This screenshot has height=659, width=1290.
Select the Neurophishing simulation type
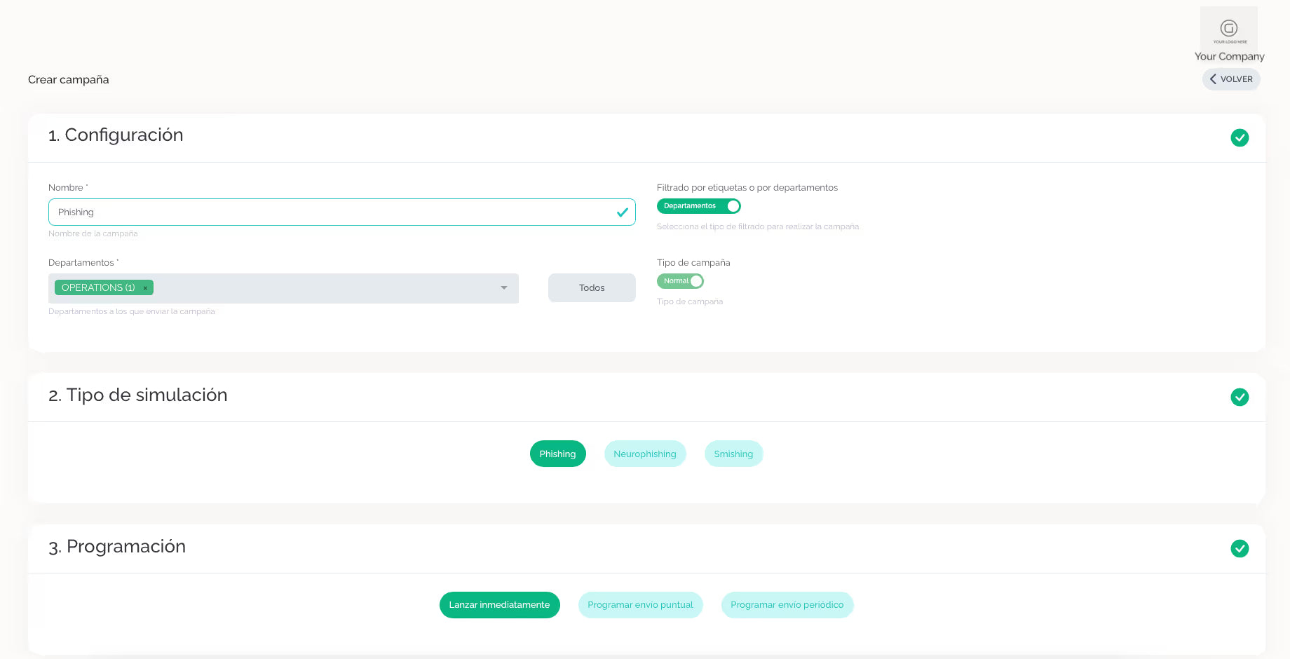(644, 454)
